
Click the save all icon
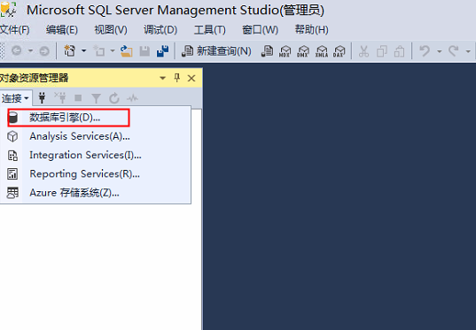coord(163,51)
